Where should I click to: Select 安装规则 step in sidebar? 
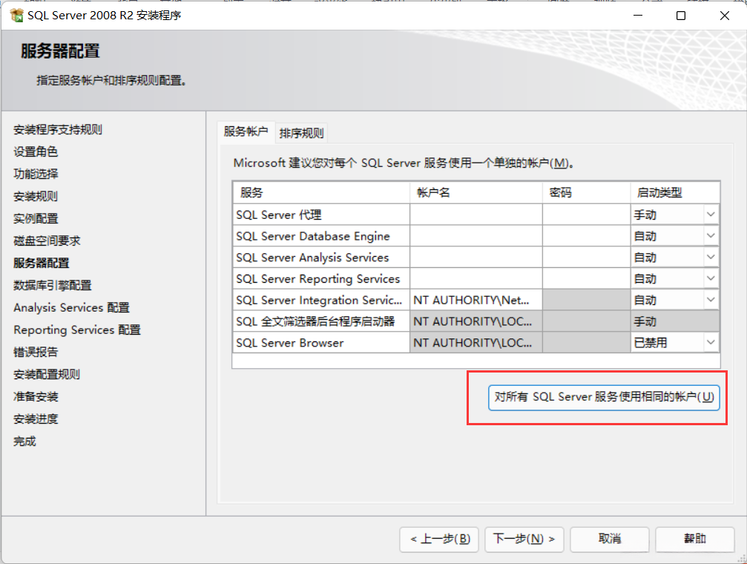pyautogui.click(x=36, y=197)
